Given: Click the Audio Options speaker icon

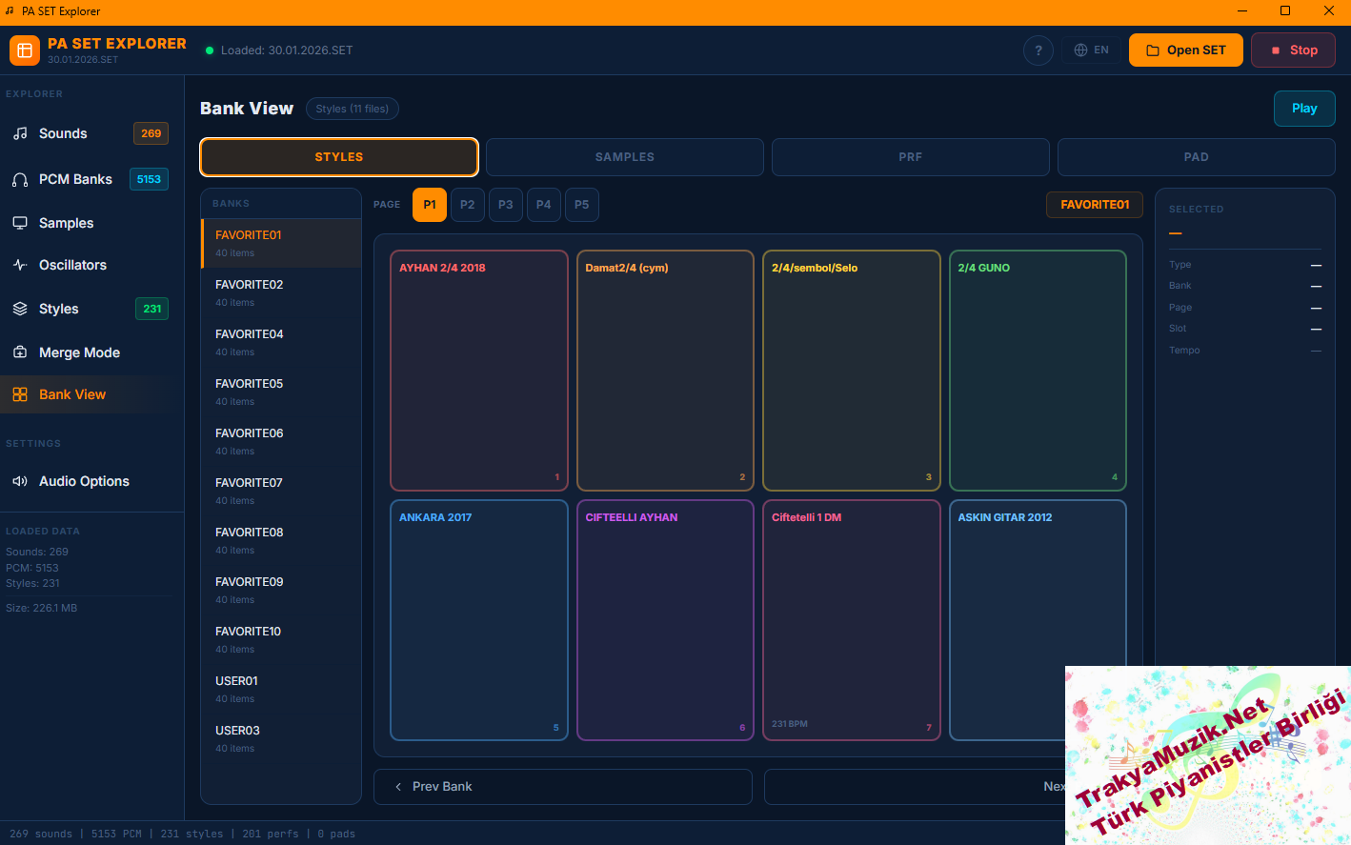Looking at the screenshot, I should tap(20, 481).
